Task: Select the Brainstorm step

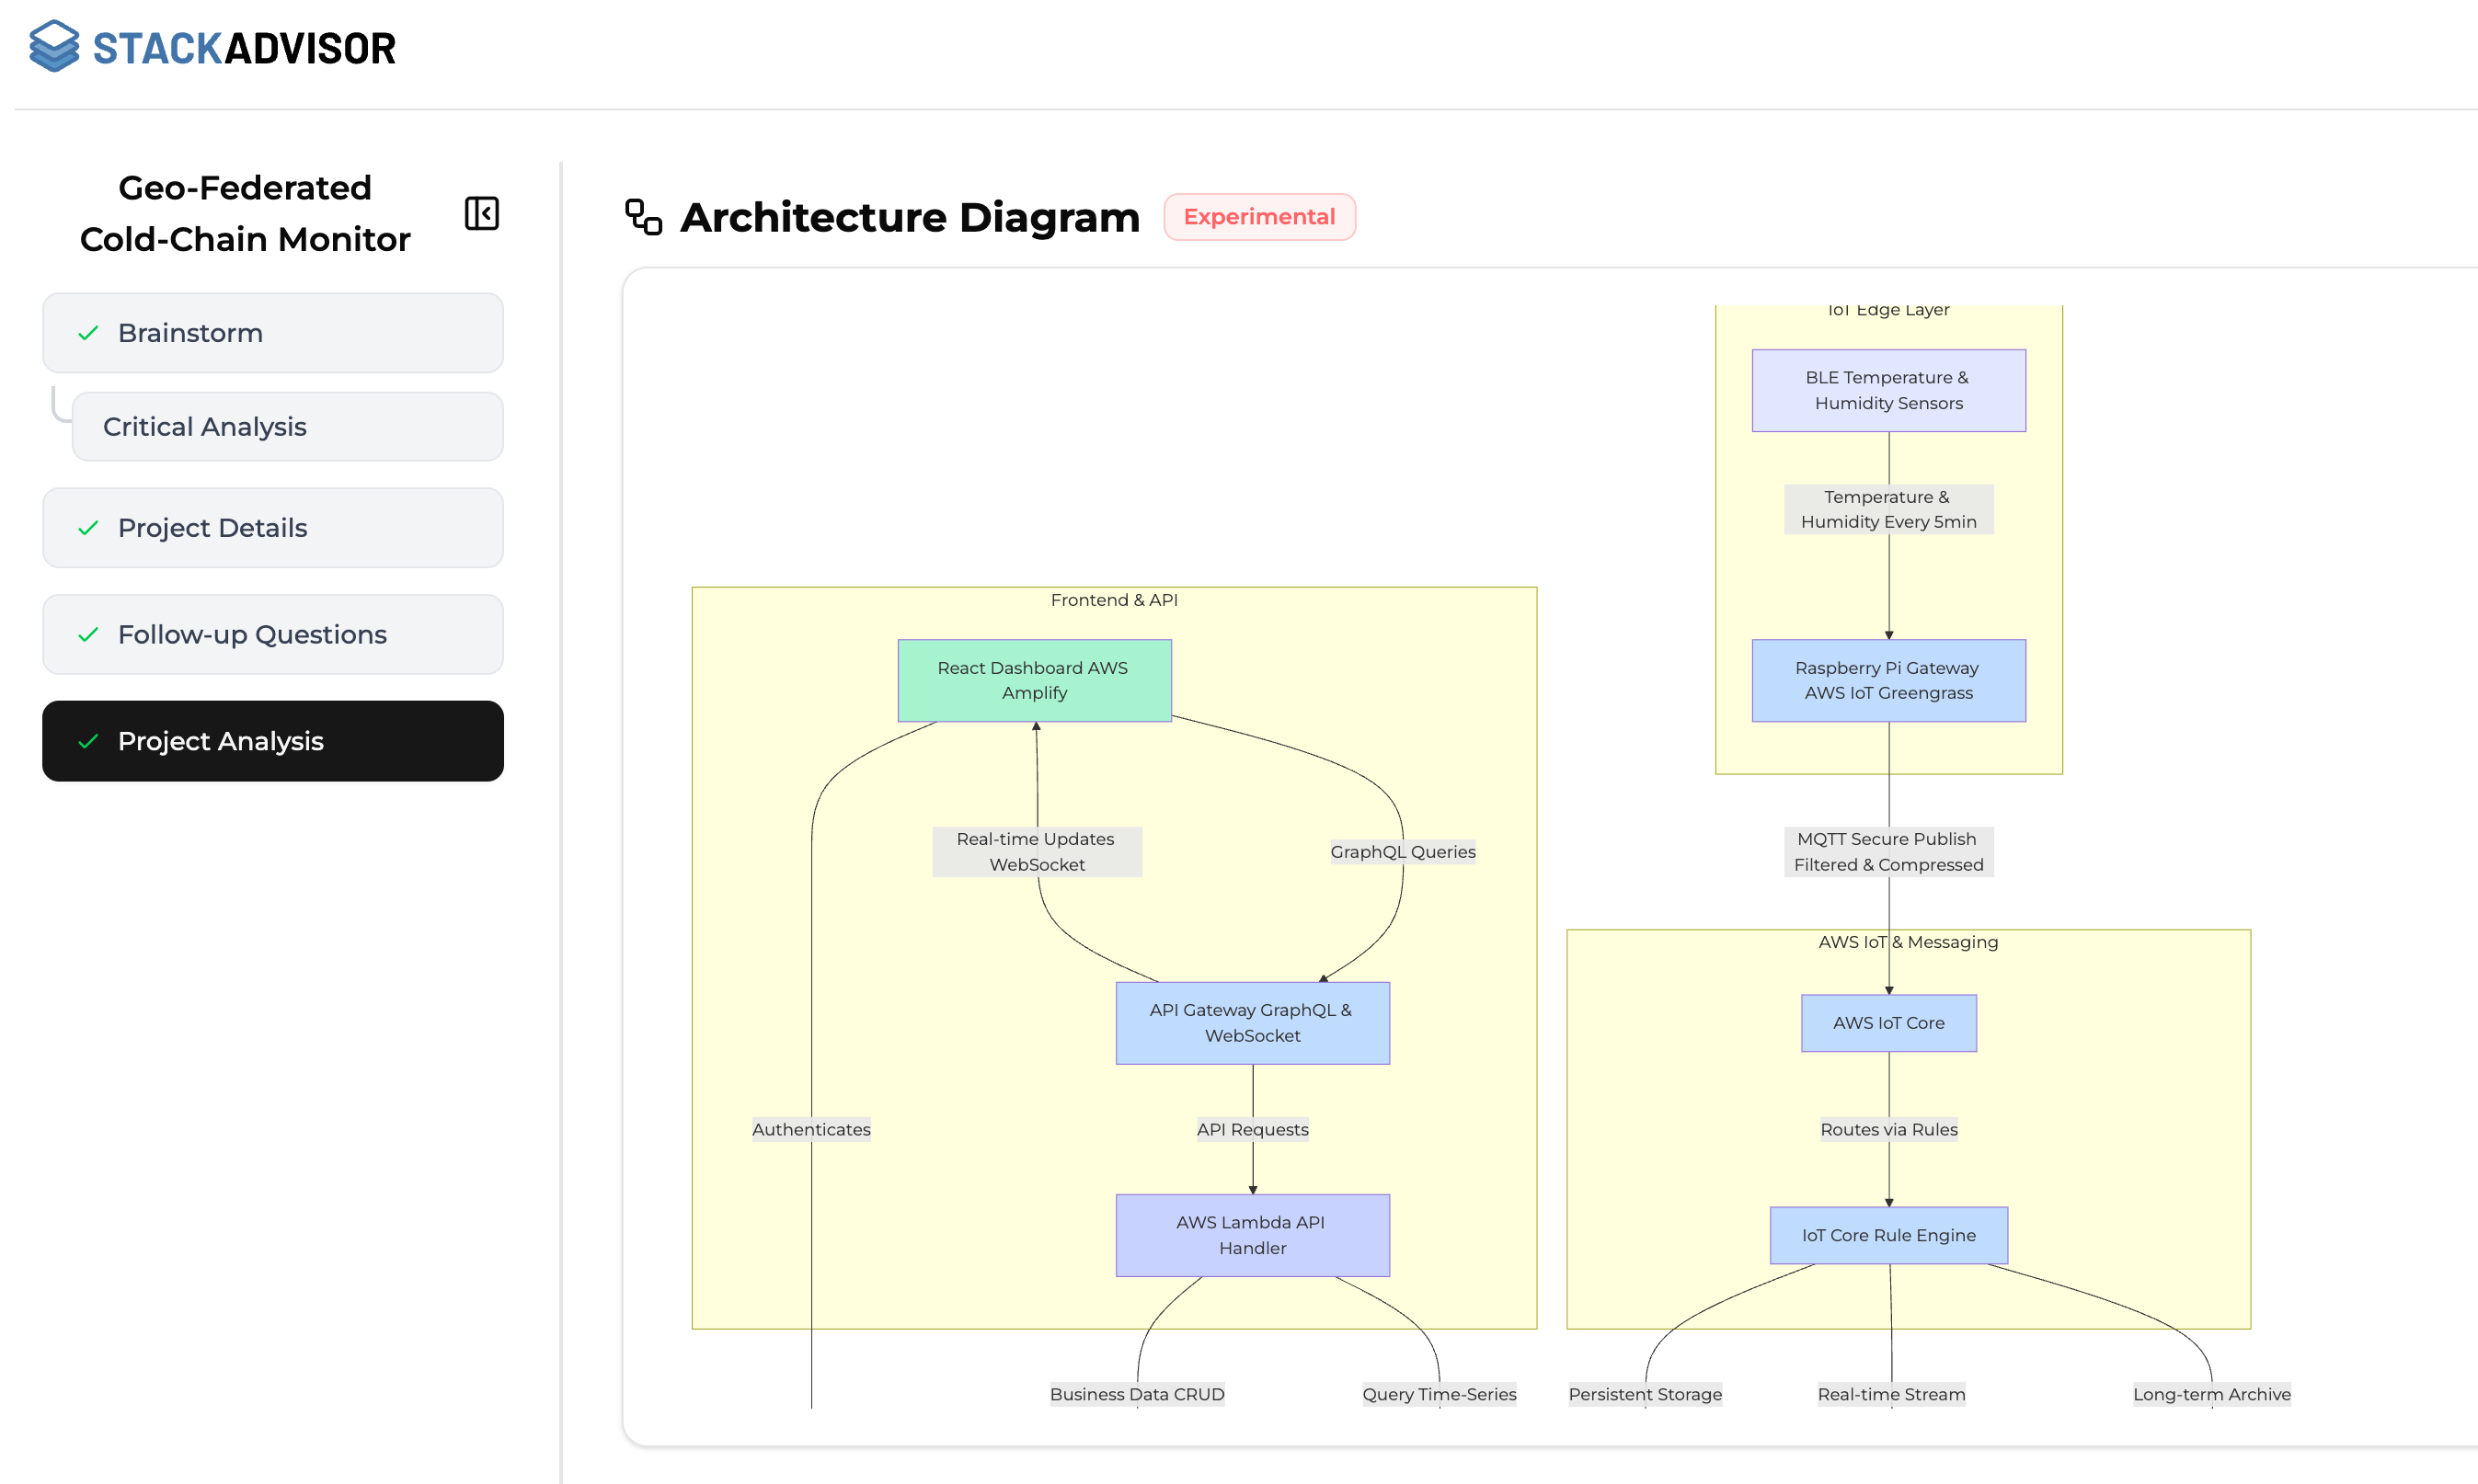Action: pyautogui.click(x=190, y=332)
